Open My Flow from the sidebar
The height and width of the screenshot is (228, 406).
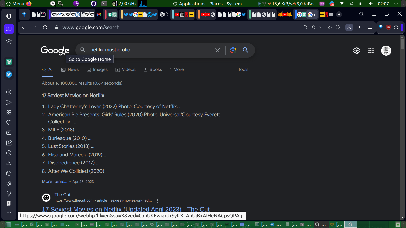point(9,102)
